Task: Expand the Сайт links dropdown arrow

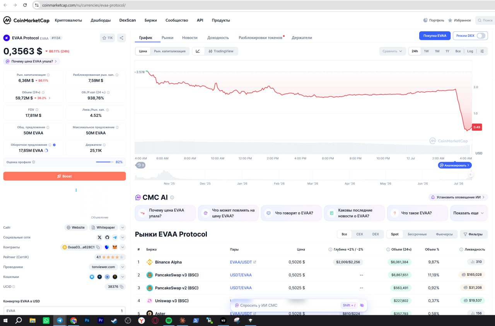Action: click(x=123, y=227)
